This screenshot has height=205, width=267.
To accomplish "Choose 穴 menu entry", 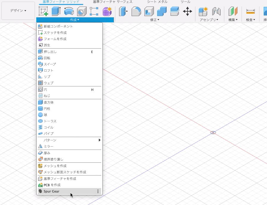I will [x=69, y=89].
